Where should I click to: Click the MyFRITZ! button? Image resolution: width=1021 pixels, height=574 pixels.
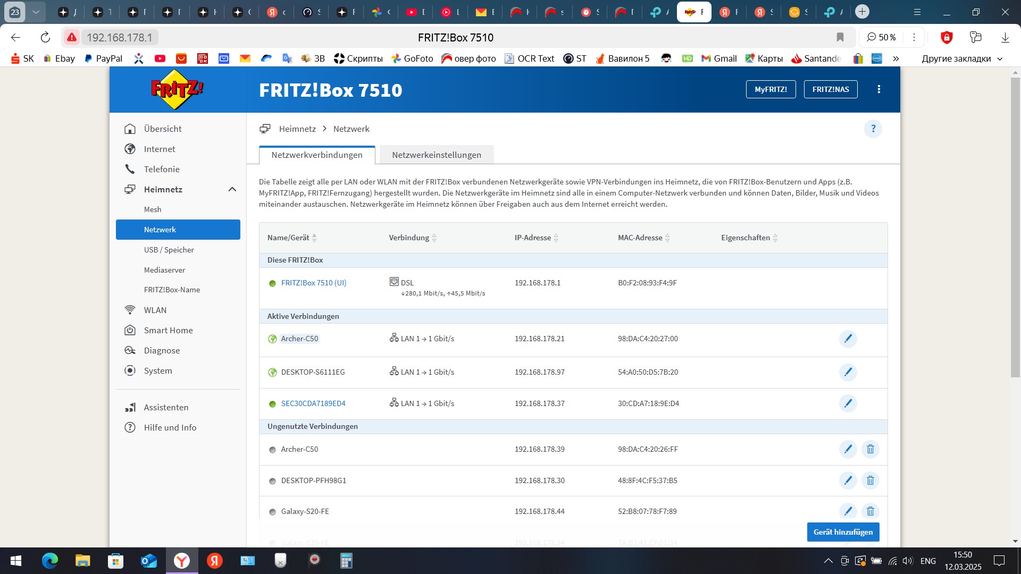coord(771,89)
